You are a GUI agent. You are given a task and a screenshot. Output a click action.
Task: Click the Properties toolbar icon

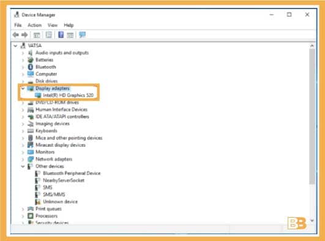[49, 35]
